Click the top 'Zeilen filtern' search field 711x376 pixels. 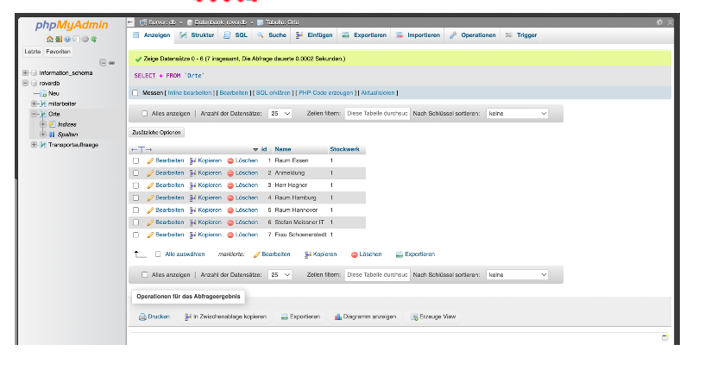point(377,113)
